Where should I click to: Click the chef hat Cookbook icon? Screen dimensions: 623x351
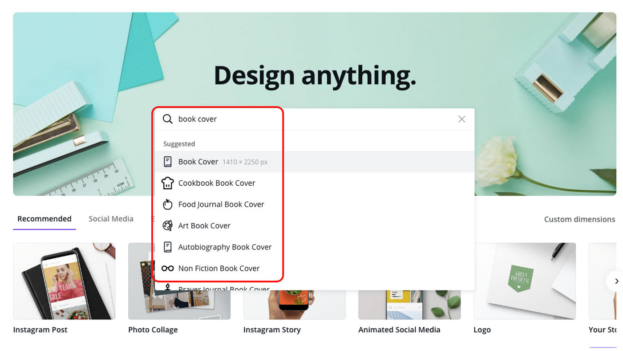click(x=167, y=183)
